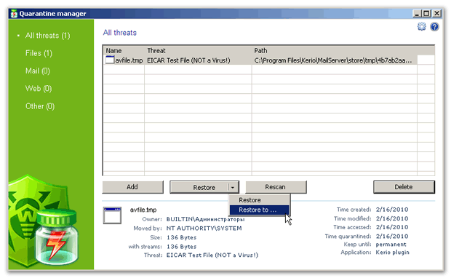This screenshot has width=451, height=278.
Task: Open the Restore button dropdown arrow
Action: click(234, 187)
